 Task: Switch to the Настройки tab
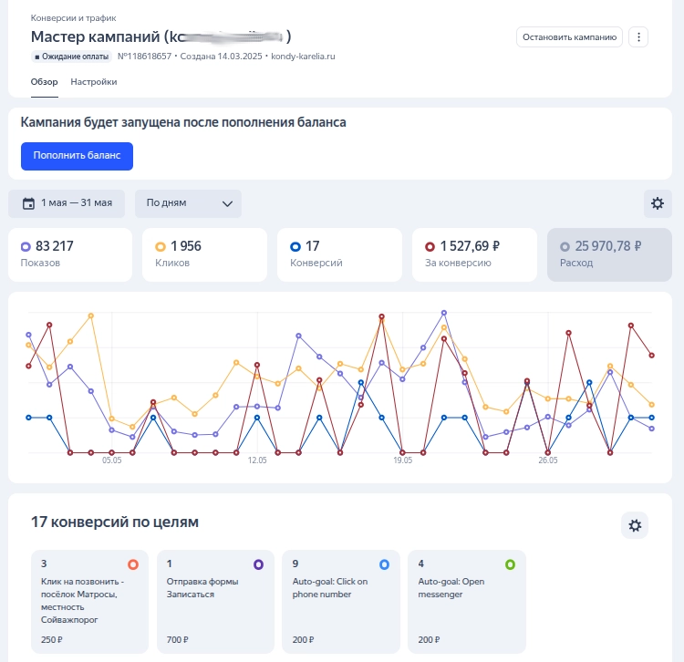pos(94,82)
